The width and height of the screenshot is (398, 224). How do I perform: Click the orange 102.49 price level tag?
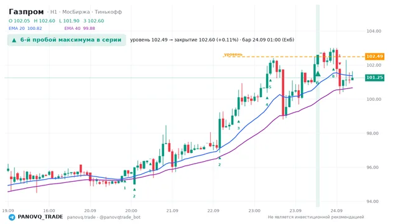pyautogui.click(x=374, y=57)
